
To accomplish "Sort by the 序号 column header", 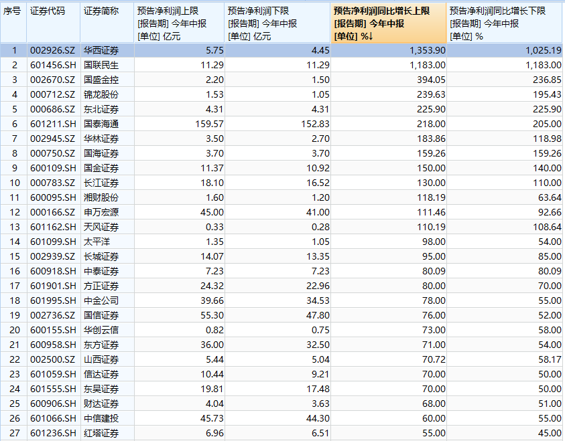I will pyautogui.click(x=13, y=23).
